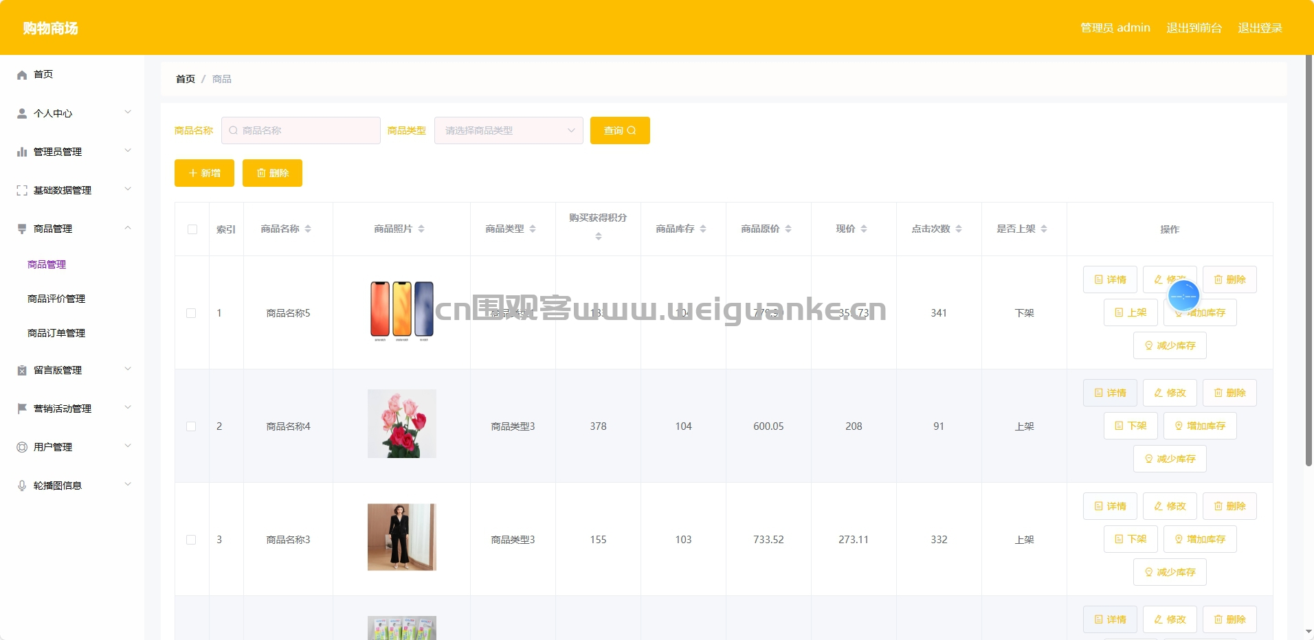Image resolution: width=1314 pixels, height=640 pixels.
Task: Sort by 商品库存 column arrows
Action: click(x=703, y=229)
